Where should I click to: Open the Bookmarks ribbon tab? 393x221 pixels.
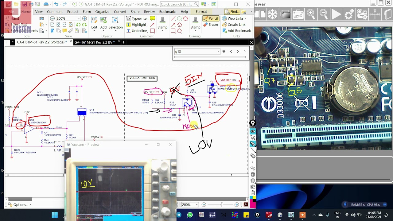click(168, 12)
